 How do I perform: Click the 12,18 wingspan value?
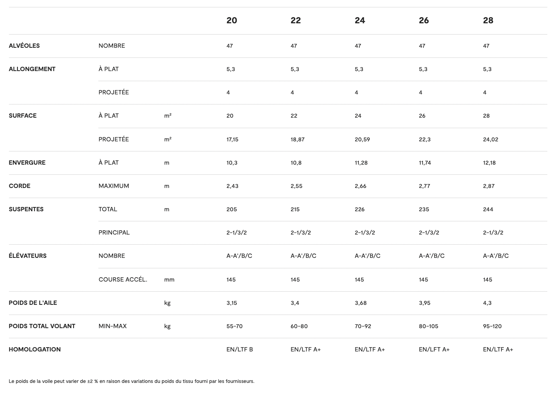(489, 163)
